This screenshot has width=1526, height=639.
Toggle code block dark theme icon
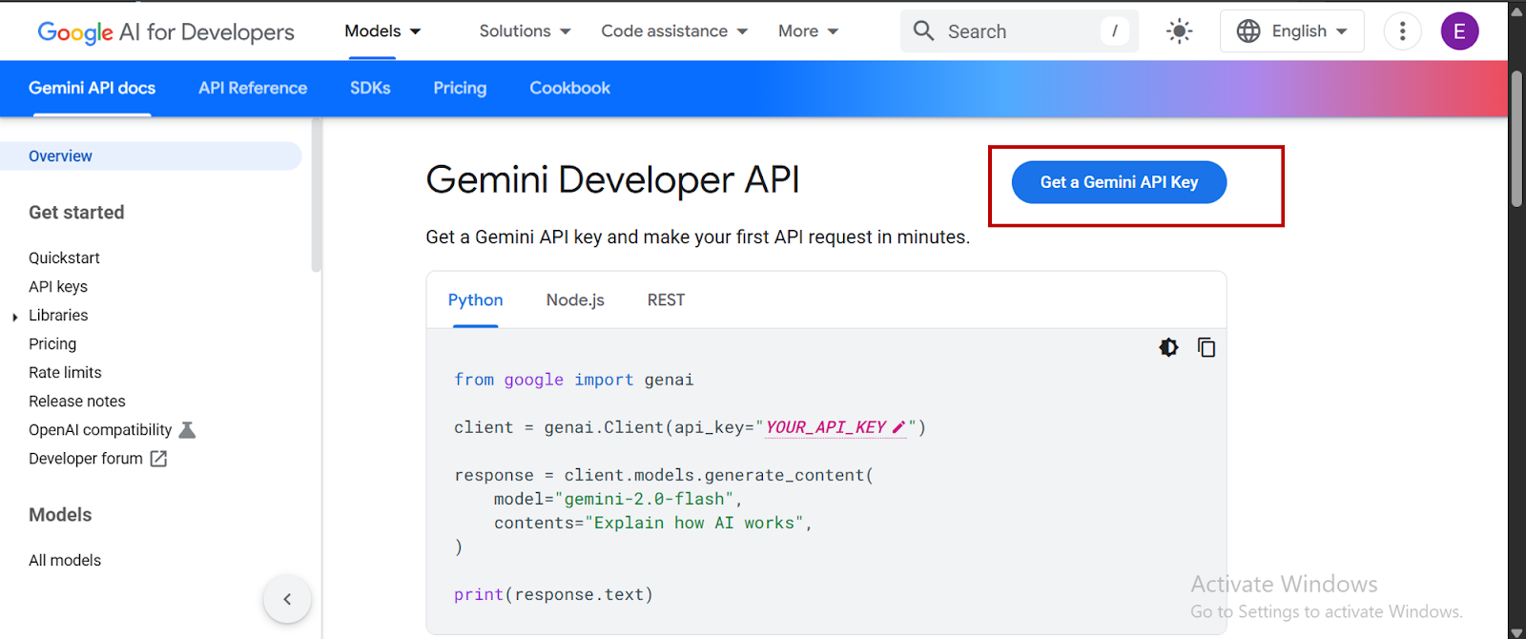1168,347
